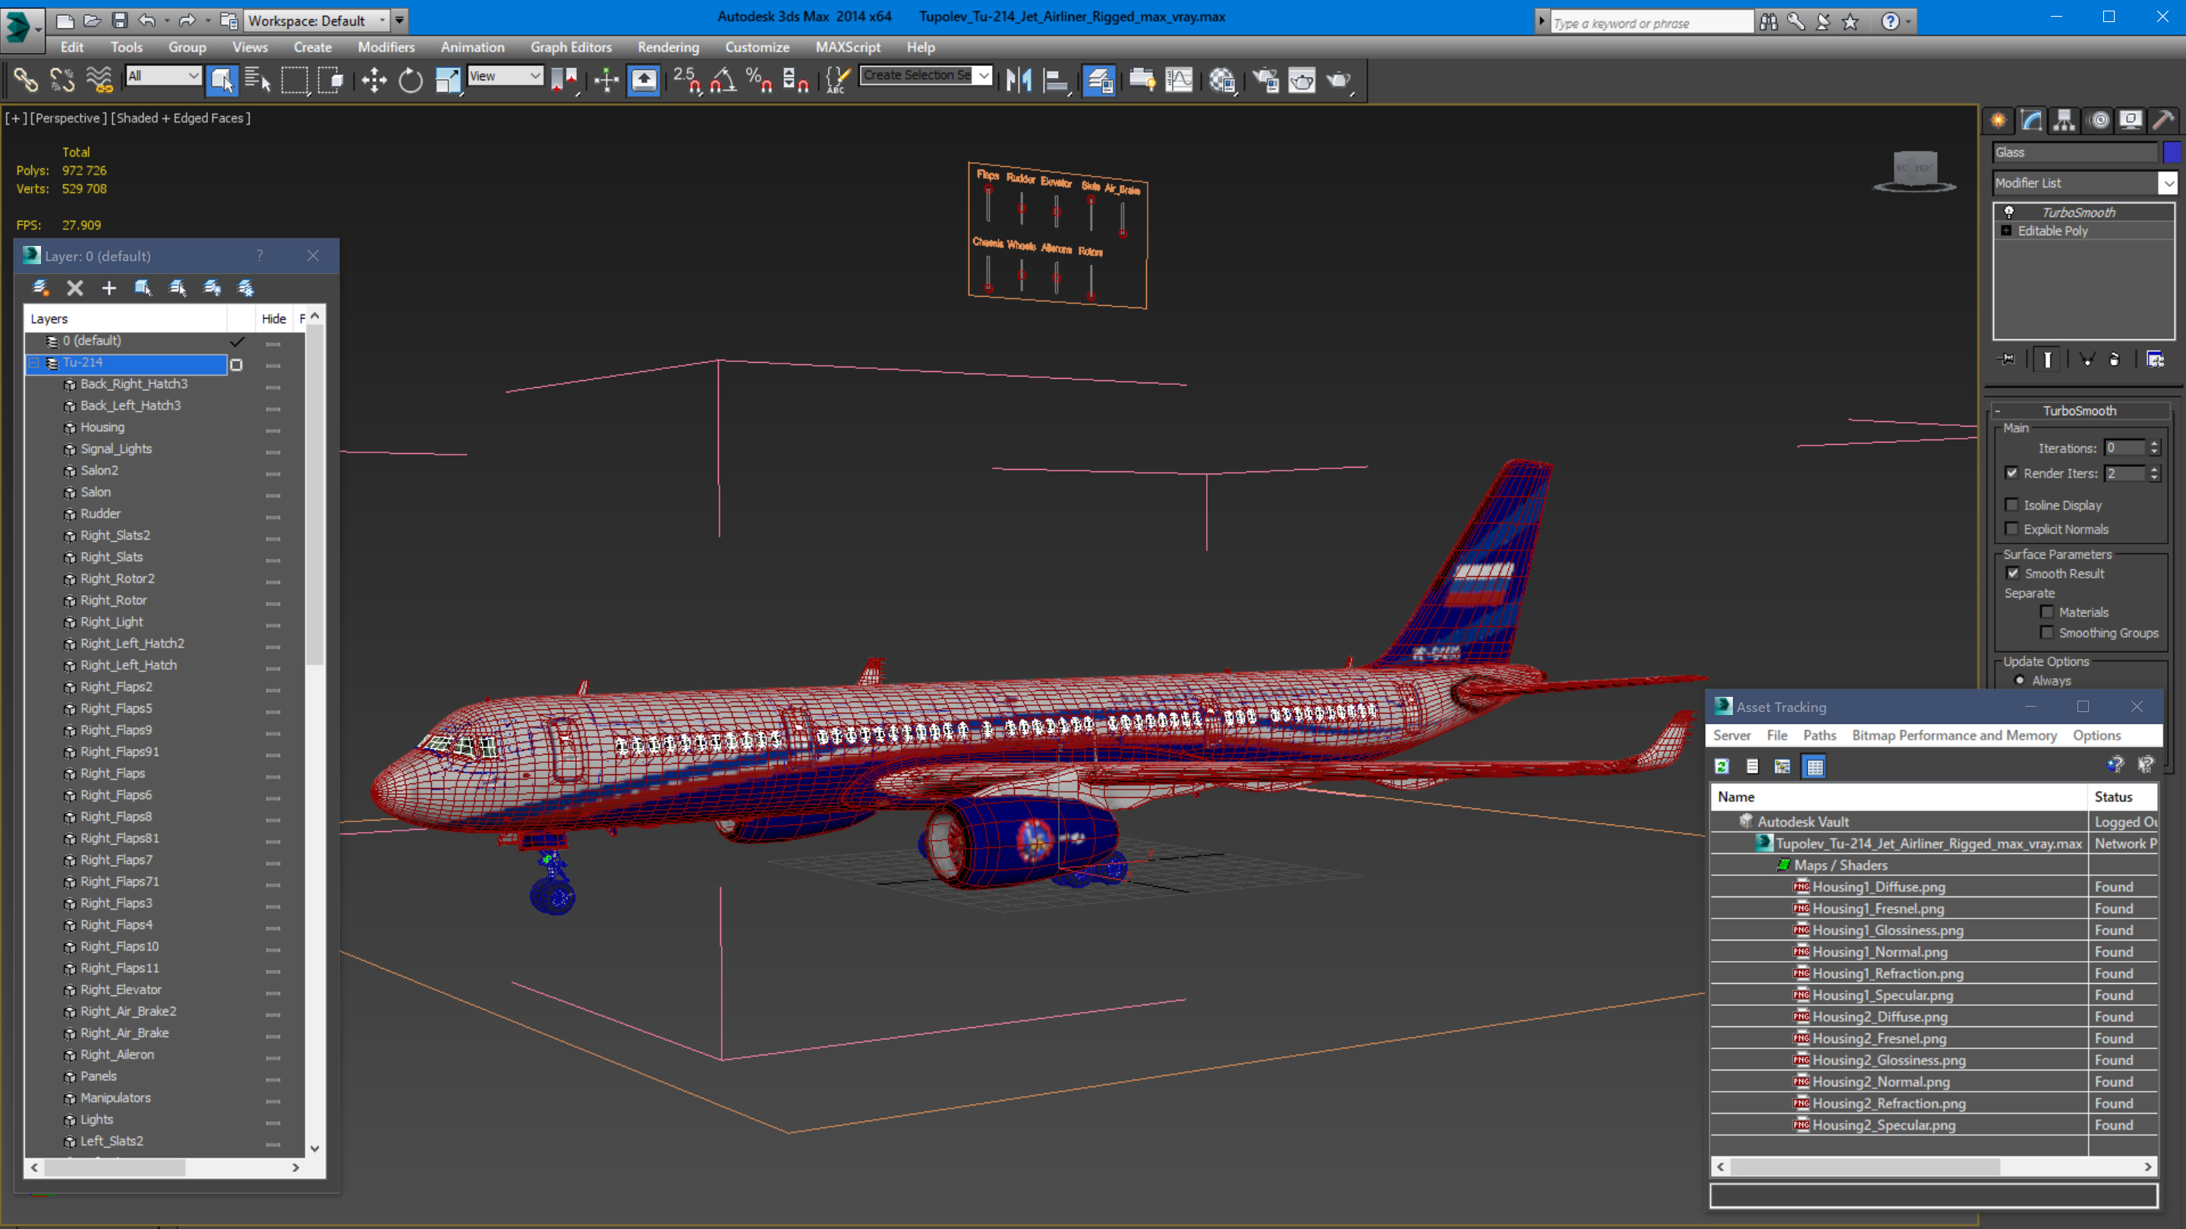Click Refresh icon in Asset Tracking
Viewport: 2186px width, 1229px height.
pos(1721,767)
